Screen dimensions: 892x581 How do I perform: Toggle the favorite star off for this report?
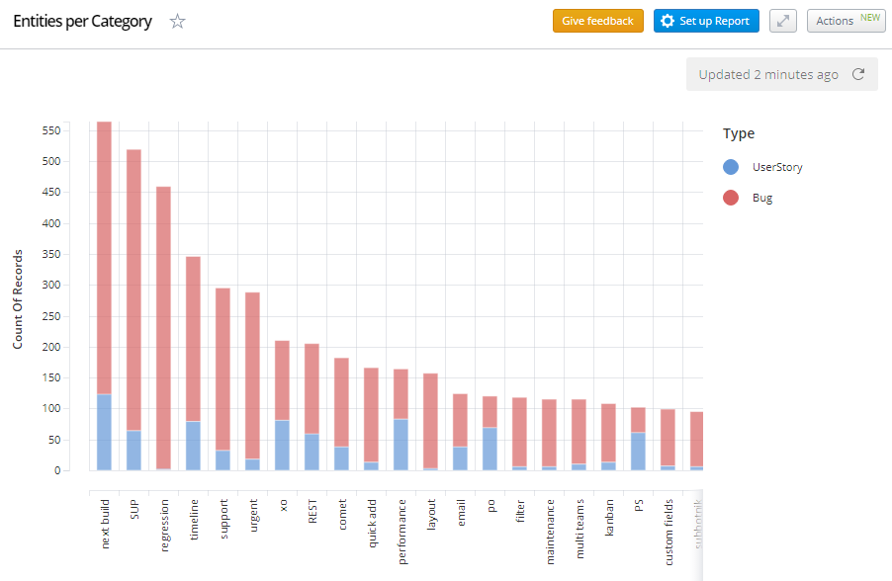(x=177, y=20)
